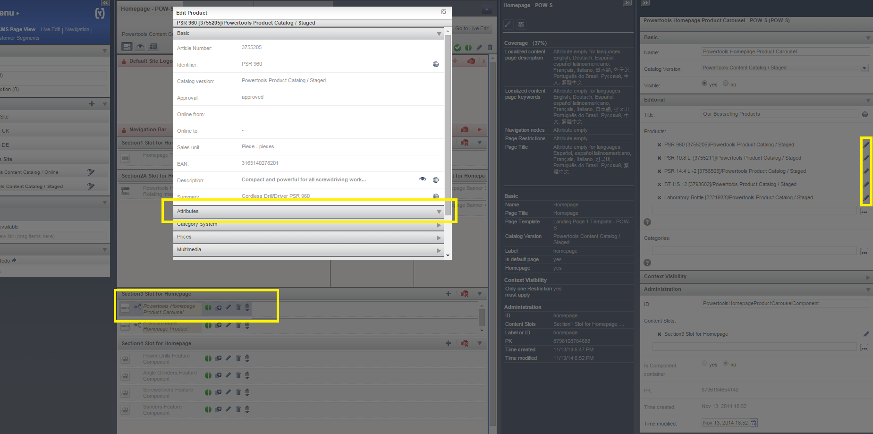Collapse the Administration section in component editor
The height and width of the screenshot is (434, 873).
click(868, 290)
